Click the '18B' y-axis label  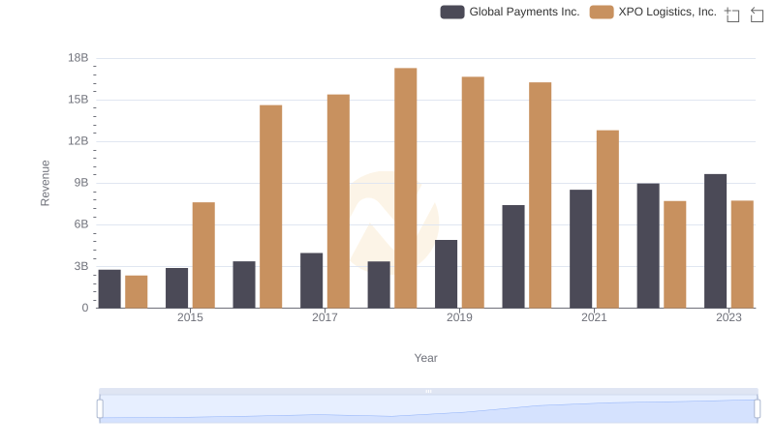(x=78, y=58)
